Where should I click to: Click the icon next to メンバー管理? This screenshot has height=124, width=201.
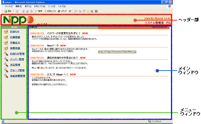6,59
